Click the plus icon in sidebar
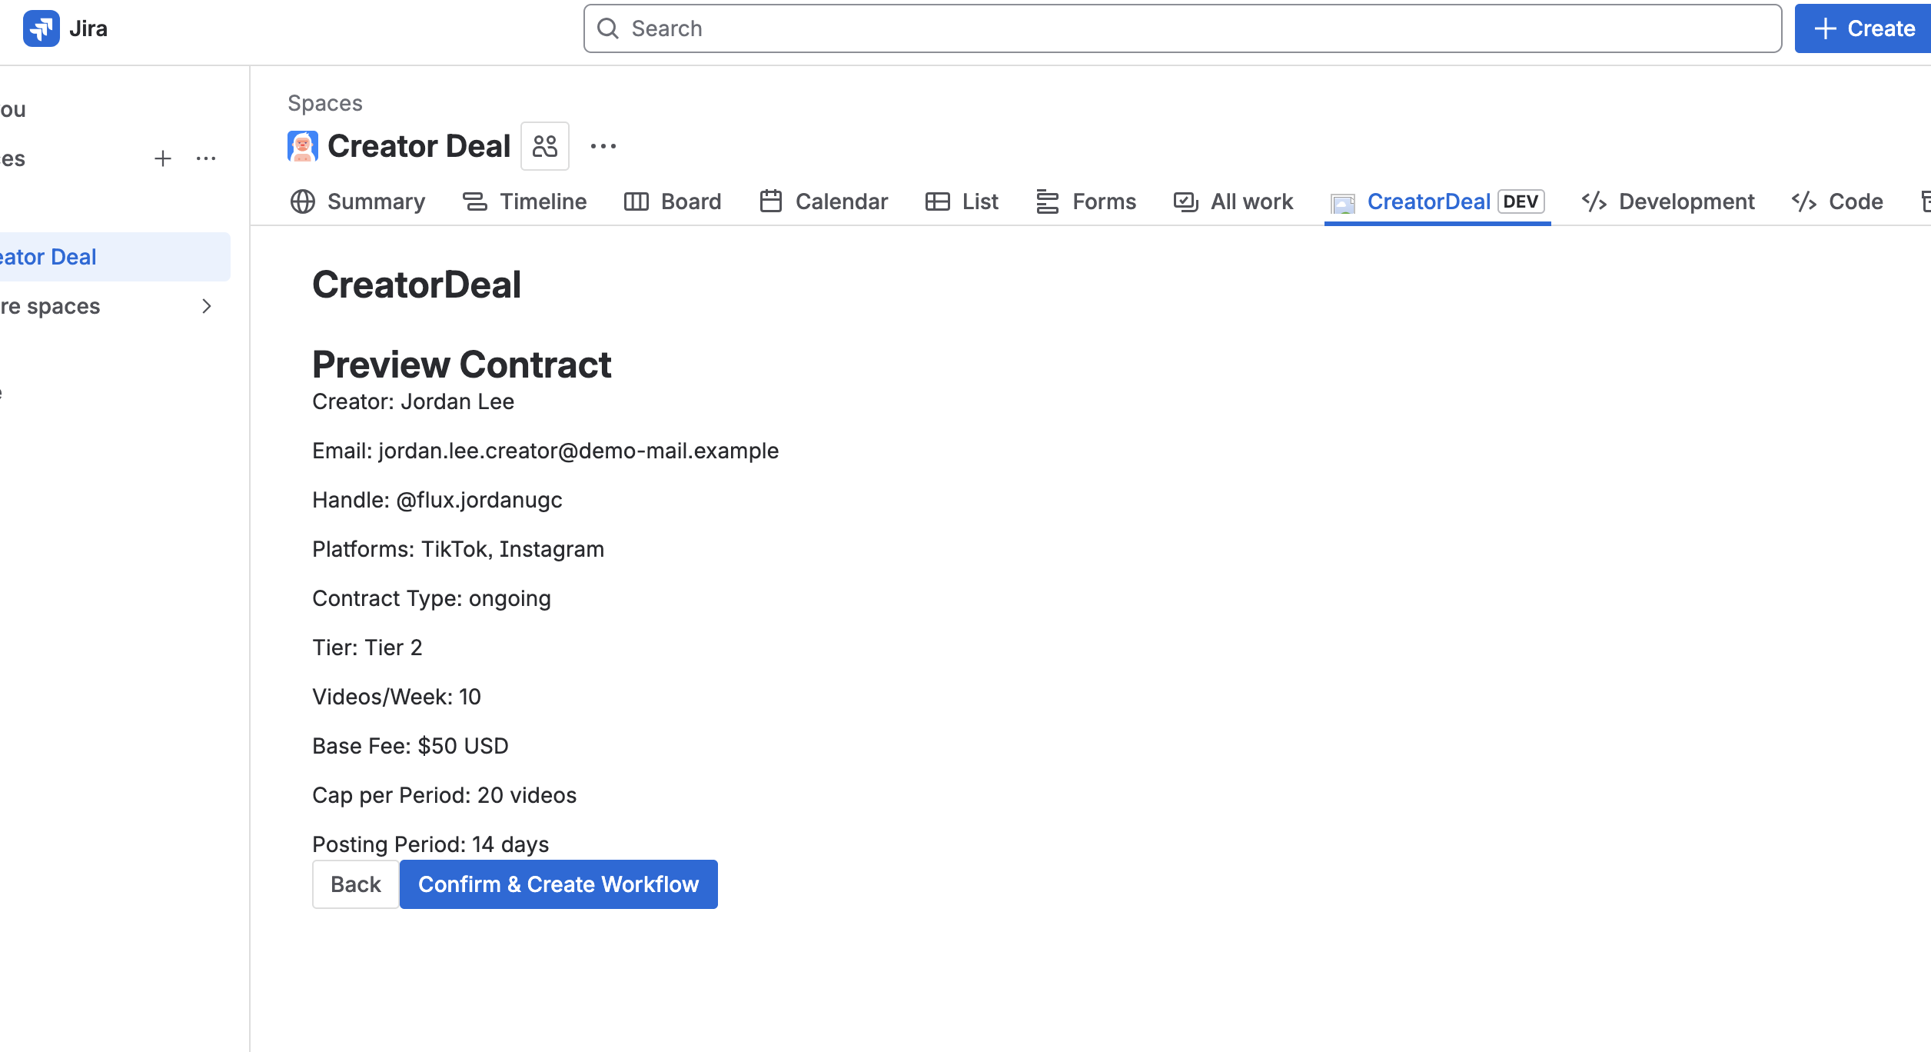 (162, 158)
